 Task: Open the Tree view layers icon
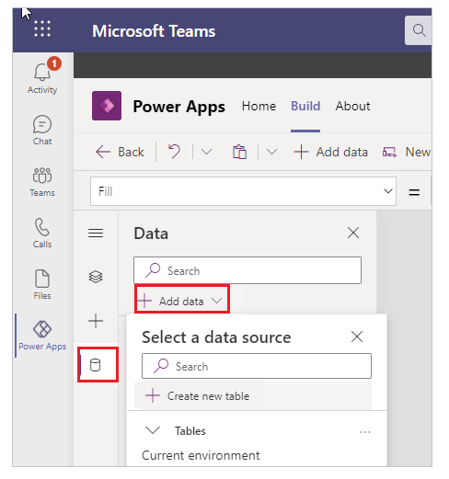point(96,277)
